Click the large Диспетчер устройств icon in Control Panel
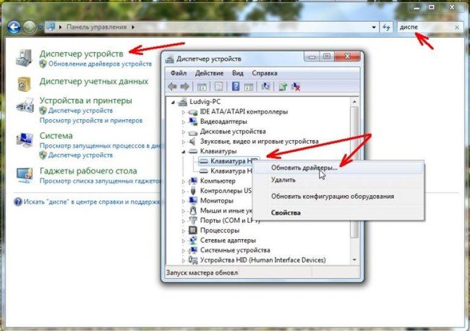Viewport: 470px width, 331px height. pos(24,58)
